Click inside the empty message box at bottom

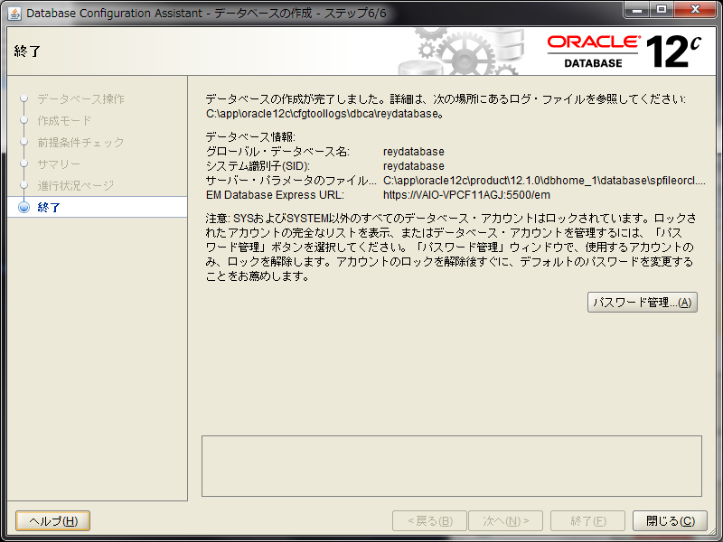tap(452, 466)
